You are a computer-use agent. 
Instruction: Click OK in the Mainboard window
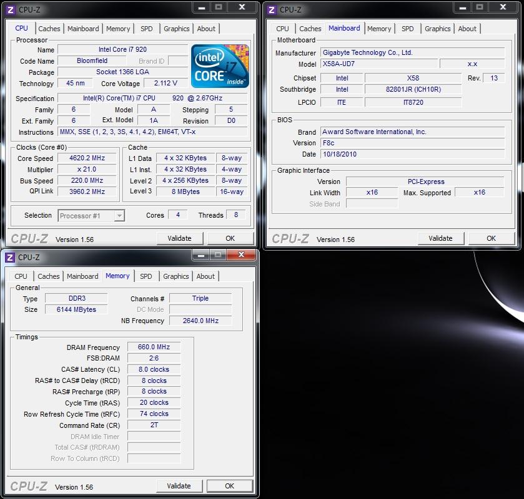click(x=492, y=238)
